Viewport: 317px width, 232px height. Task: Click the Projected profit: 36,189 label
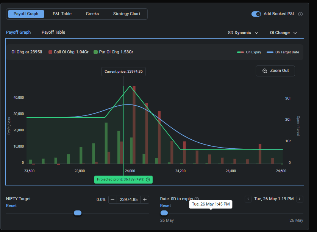(x=123, y=179)
